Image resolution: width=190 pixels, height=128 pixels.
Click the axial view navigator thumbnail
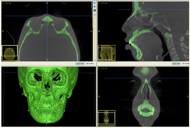tap(10, 53)
